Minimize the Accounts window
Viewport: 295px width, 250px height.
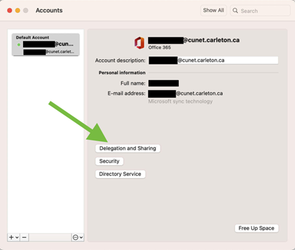coord(18,10)
